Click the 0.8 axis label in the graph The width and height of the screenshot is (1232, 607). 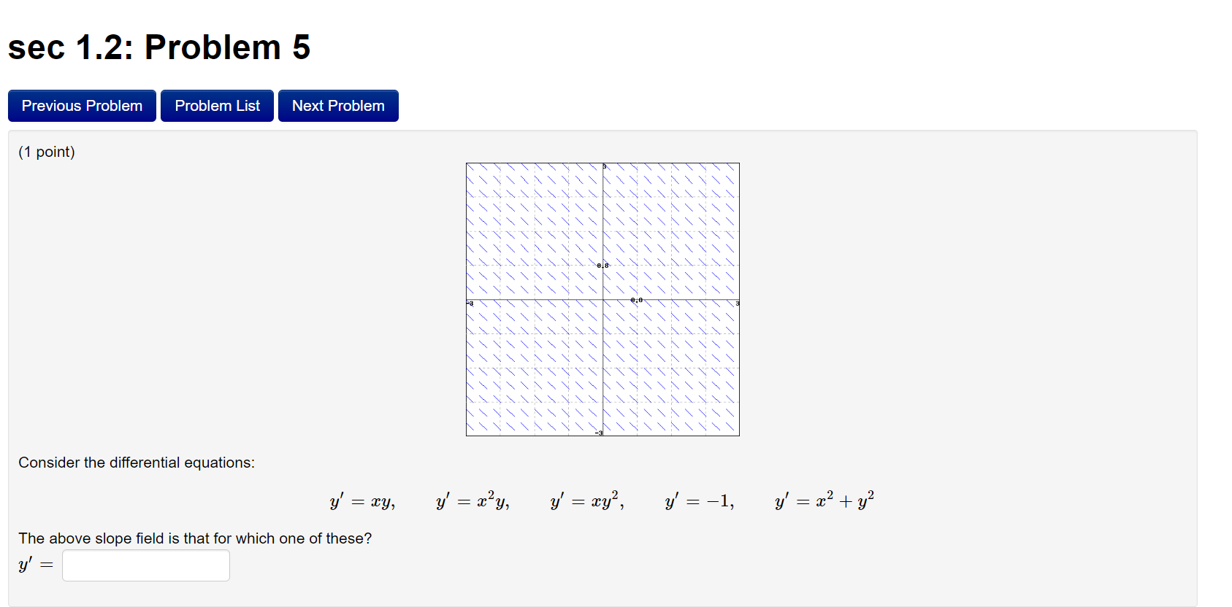pyautogui.click(x=602, y=266)
